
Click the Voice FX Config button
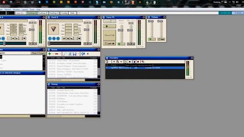click(107, 21)
